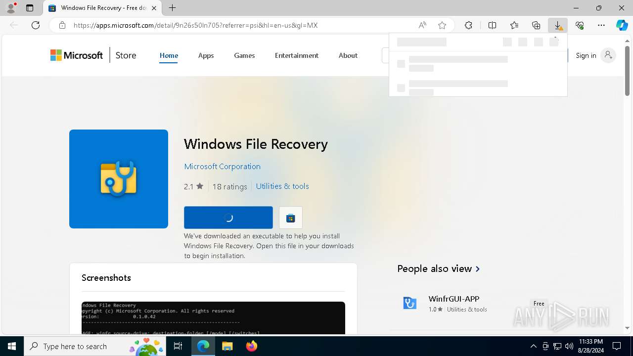The image size is (633, 356).
Task: Select the Games navigation tab
Action: point(244,55)
